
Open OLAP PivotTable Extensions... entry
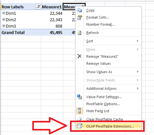pos(109,126)
